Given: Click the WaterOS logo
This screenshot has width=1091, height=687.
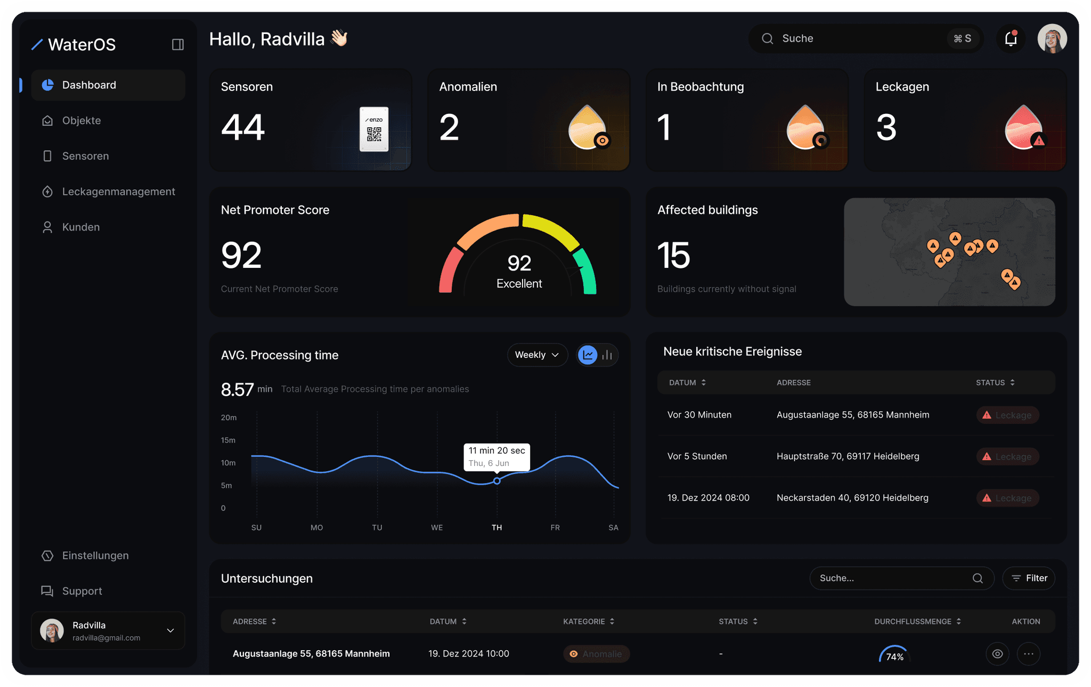Looking at the screenshot, I should (74, 44).
